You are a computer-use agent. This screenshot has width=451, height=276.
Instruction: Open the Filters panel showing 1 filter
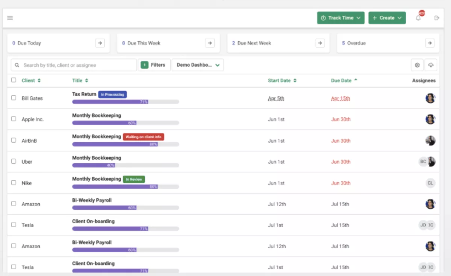[x=154, y=65]
